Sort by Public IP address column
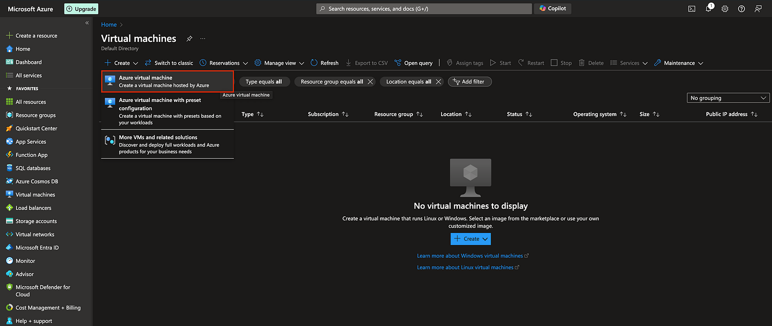772x326 pixels. (732, 114)
